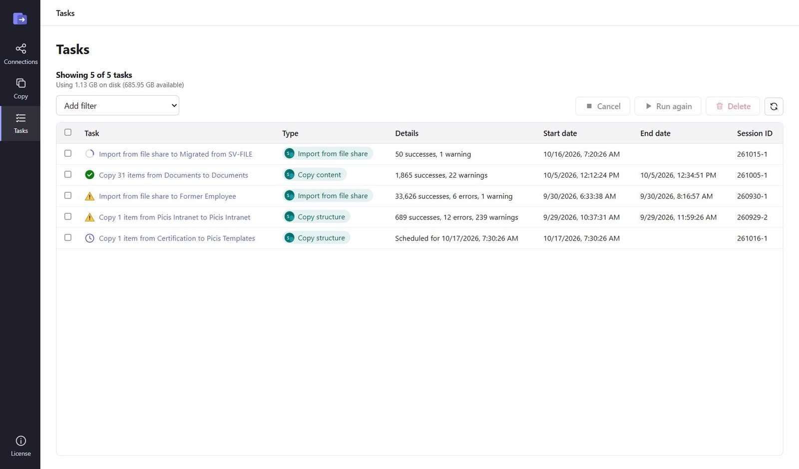The height and width of the screenshot is (469, 799).
Task: Click the 'Showing 5 of 5 tasks' text
Action: click(94, 75)
